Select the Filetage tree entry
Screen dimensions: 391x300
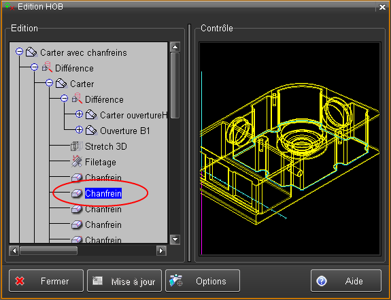[101, 162]
